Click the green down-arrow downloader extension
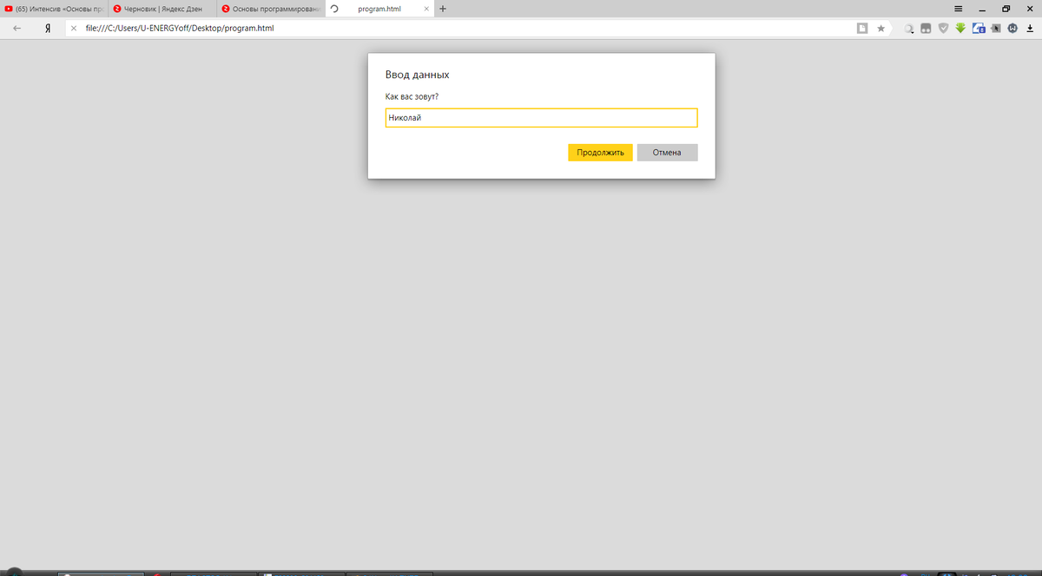 tap(960, 28)
